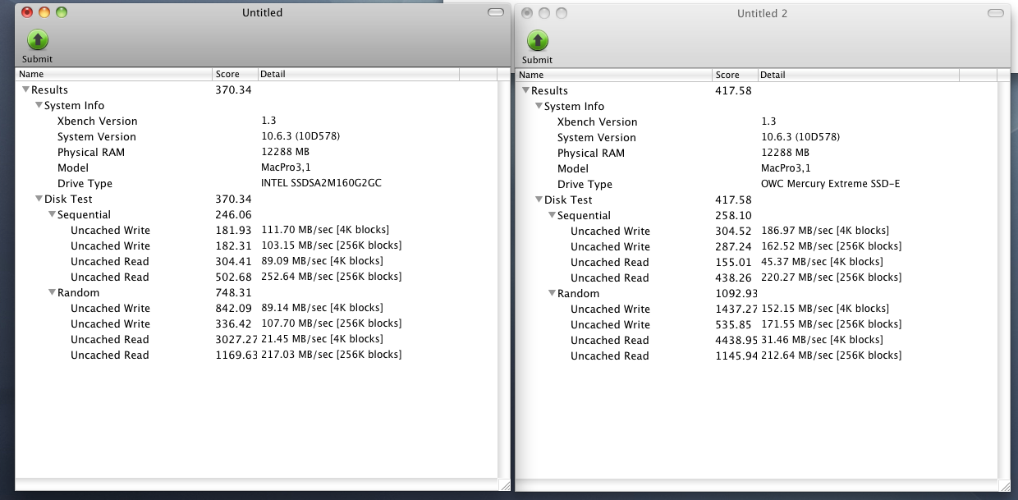Select Physical RAM row in Untitled 2
1018x500 pixels.
point(756,153)
